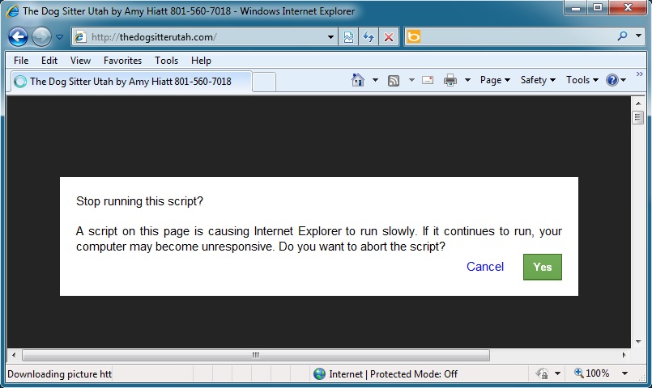Open the Edit menu

coord(49,60)
